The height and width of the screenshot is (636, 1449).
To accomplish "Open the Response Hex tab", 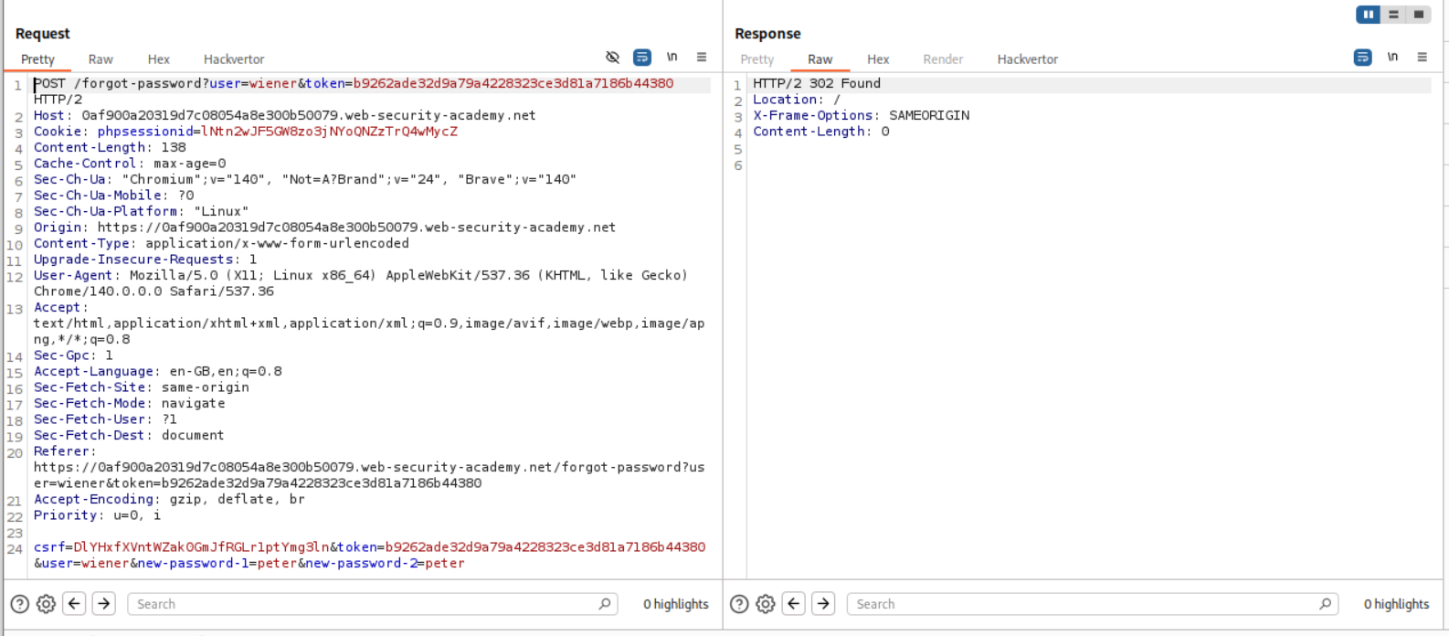I will (x=878, y=59).
